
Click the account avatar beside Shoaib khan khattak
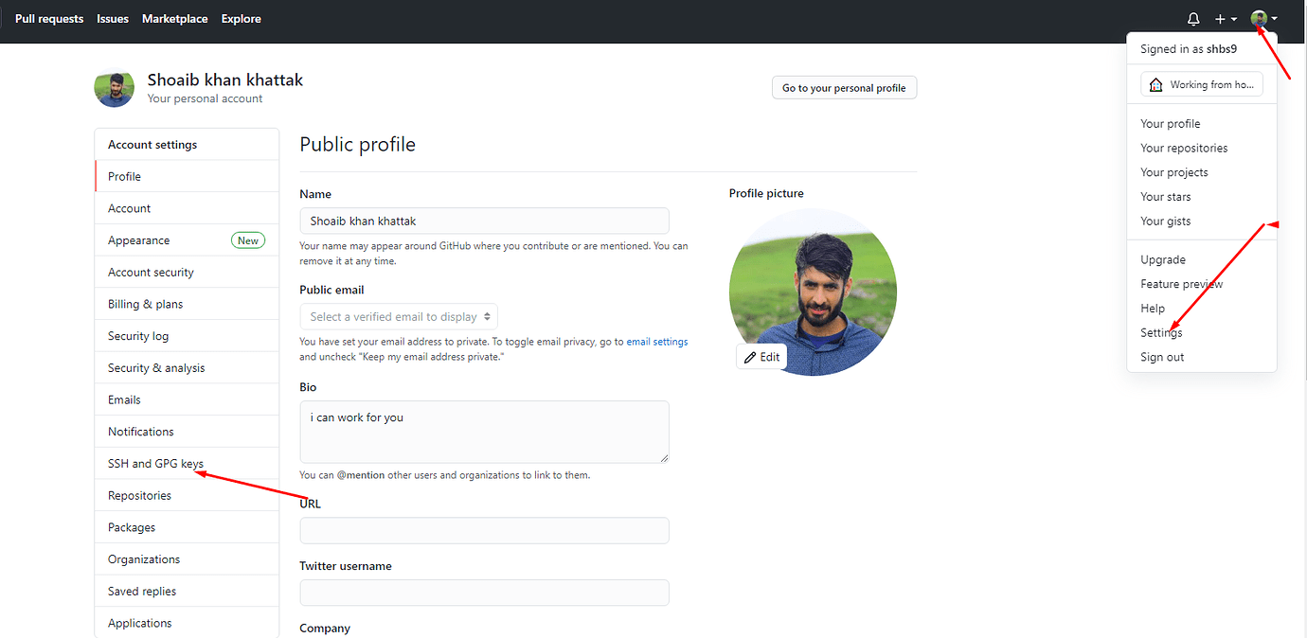pos(114,88)
